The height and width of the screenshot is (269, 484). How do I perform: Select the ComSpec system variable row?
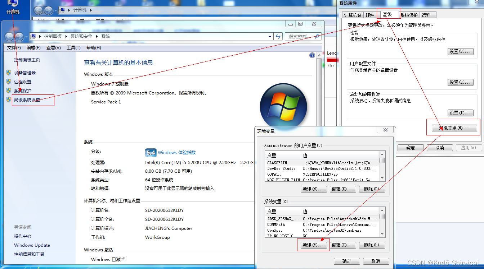tap(322, 230)
